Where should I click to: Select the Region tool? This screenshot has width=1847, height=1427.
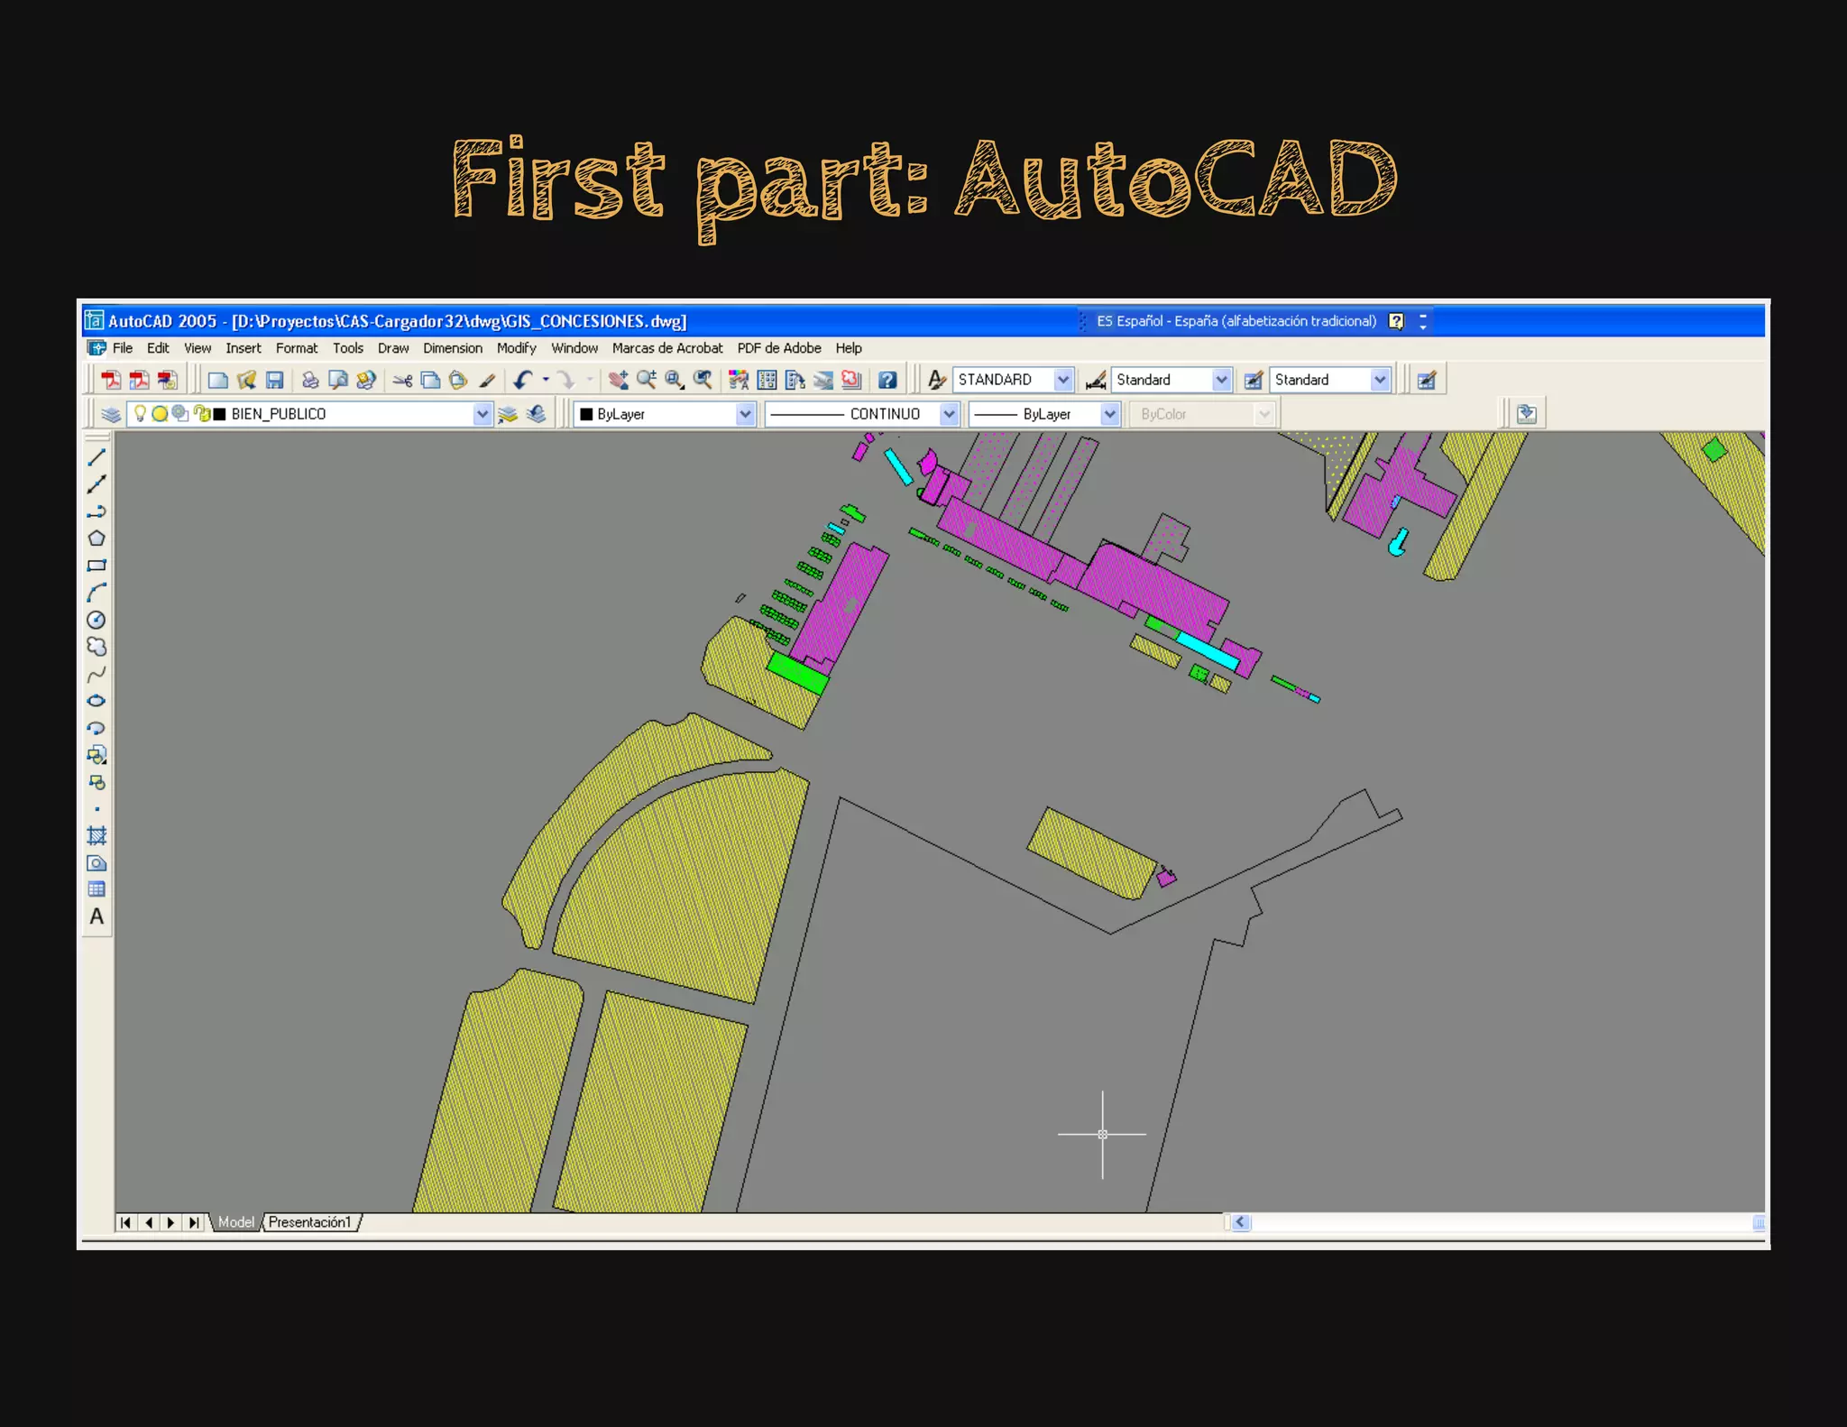click(x=96, y=862)
